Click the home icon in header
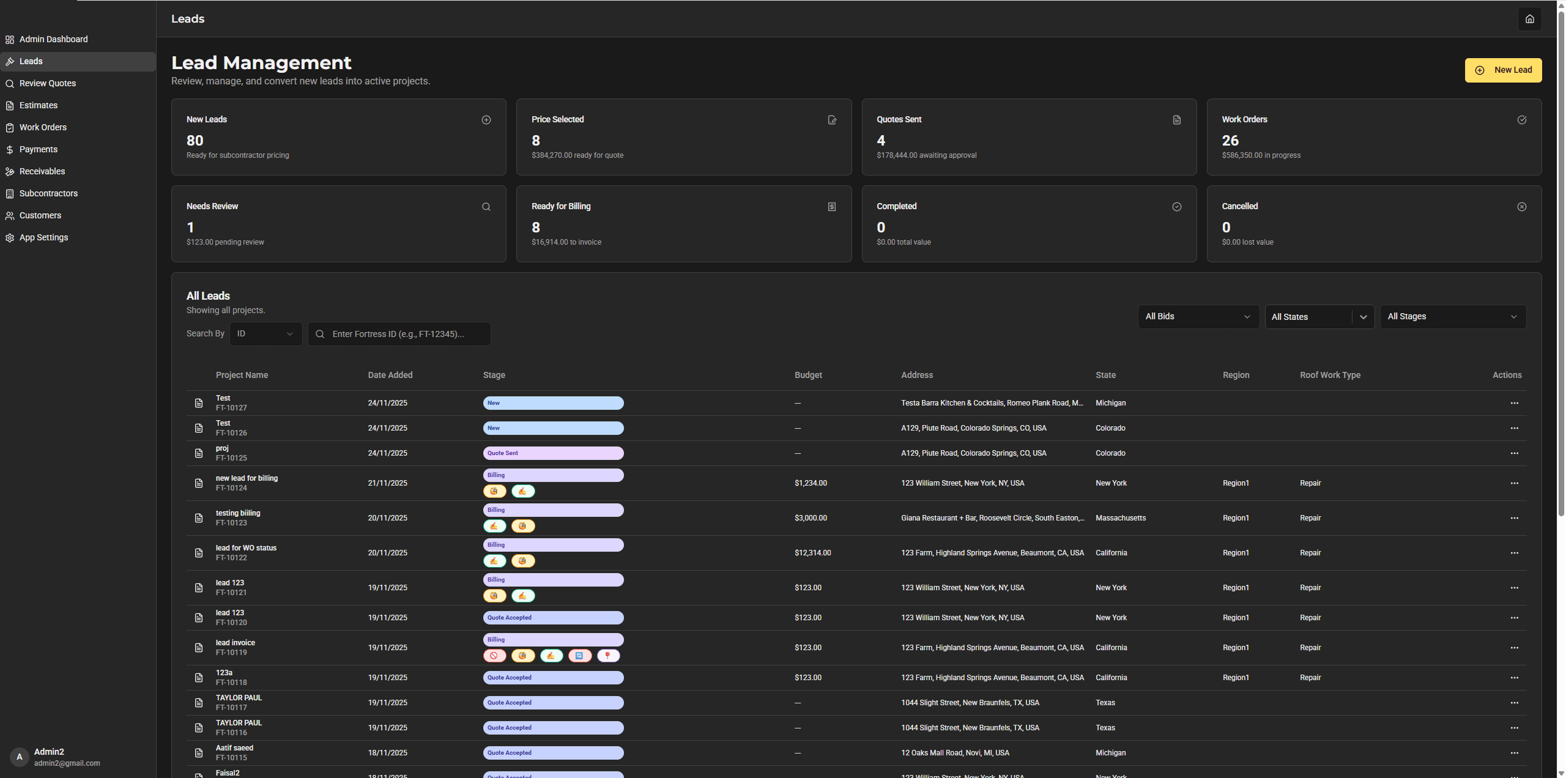Viewport: 1566px width, 778px height. click(1529, 19)
